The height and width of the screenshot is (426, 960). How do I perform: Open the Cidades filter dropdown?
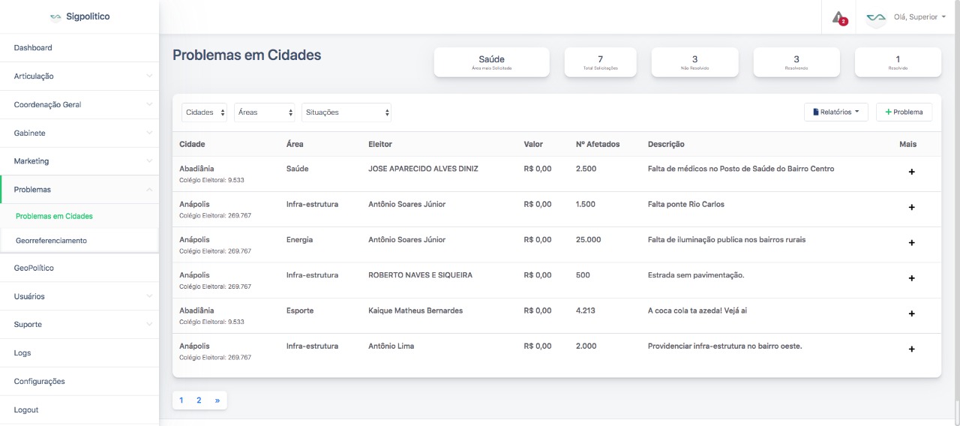click(x=205, y=112)
